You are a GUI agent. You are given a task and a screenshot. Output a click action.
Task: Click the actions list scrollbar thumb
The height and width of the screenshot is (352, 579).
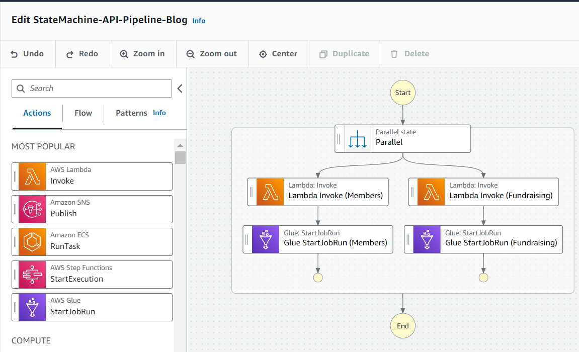180,157
